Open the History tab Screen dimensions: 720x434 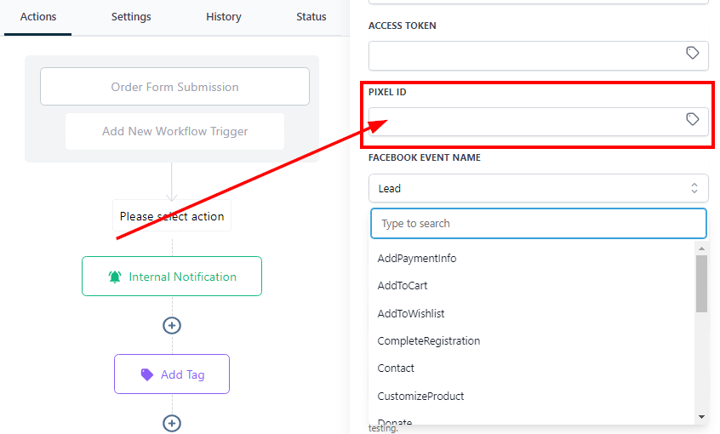coord(223,17)
